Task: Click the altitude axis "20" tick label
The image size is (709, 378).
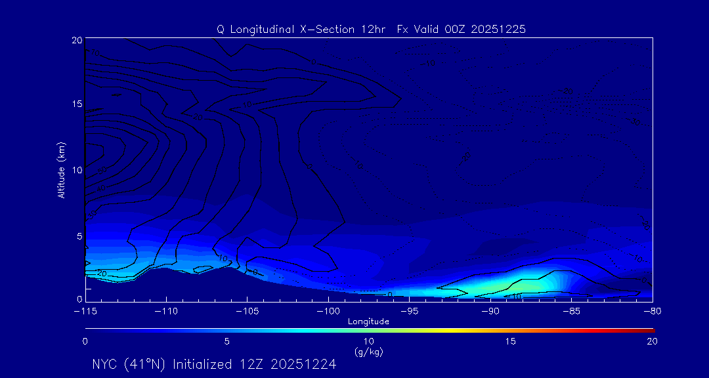Action: 76,40
